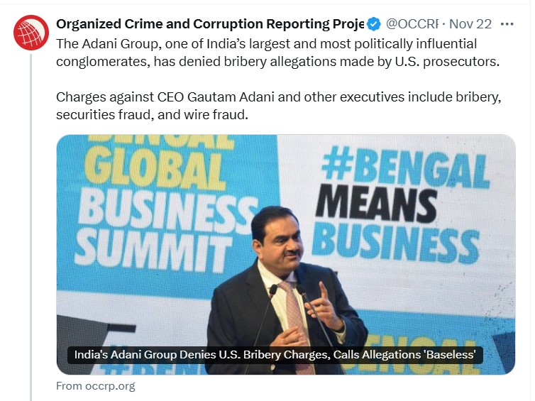The width and height of the screenshot is (535, 401).
Task: Click the OCCRP globe profile avatar
Action: click(x=30, y=32)
